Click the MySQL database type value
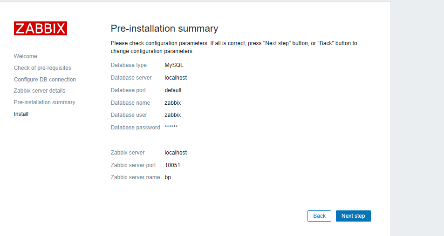444x236 pixels. click(x=174, y=65)
